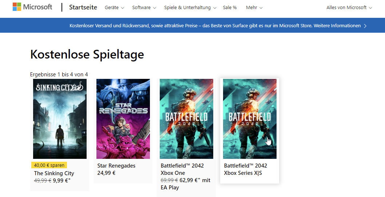Click Battlefield 2042 Xbox Series X|S cover
The height and width of the screenshot is (197, 385).
pos(250,119)
